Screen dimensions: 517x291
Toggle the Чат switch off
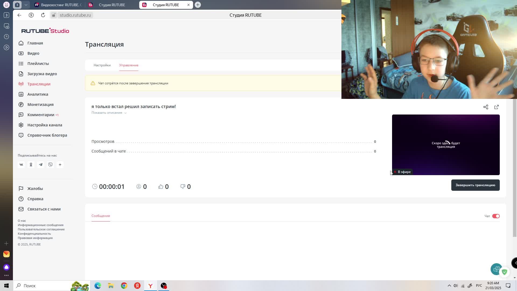(496, 216)
